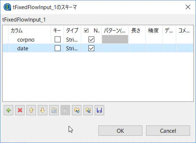Click the カラム column header

point(30,30)
